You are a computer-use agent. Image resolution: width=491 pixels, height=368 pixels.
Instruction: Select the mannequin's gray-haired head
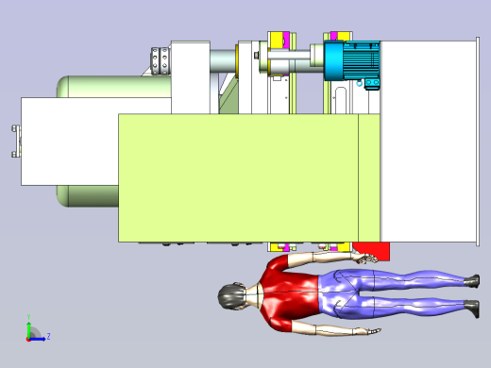(x=232, y=295)
